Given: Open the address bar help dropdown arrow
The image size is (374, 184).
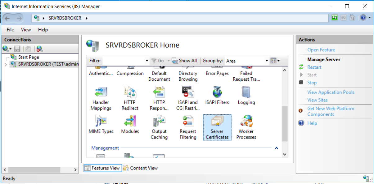Looking at the screenshot, I should 370,18.
